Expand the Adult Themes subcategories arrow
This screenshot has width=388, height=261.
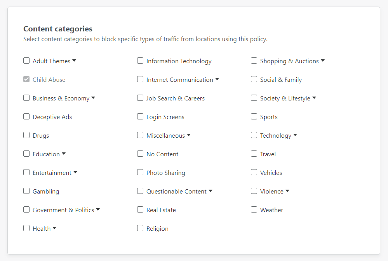point(74,60)
